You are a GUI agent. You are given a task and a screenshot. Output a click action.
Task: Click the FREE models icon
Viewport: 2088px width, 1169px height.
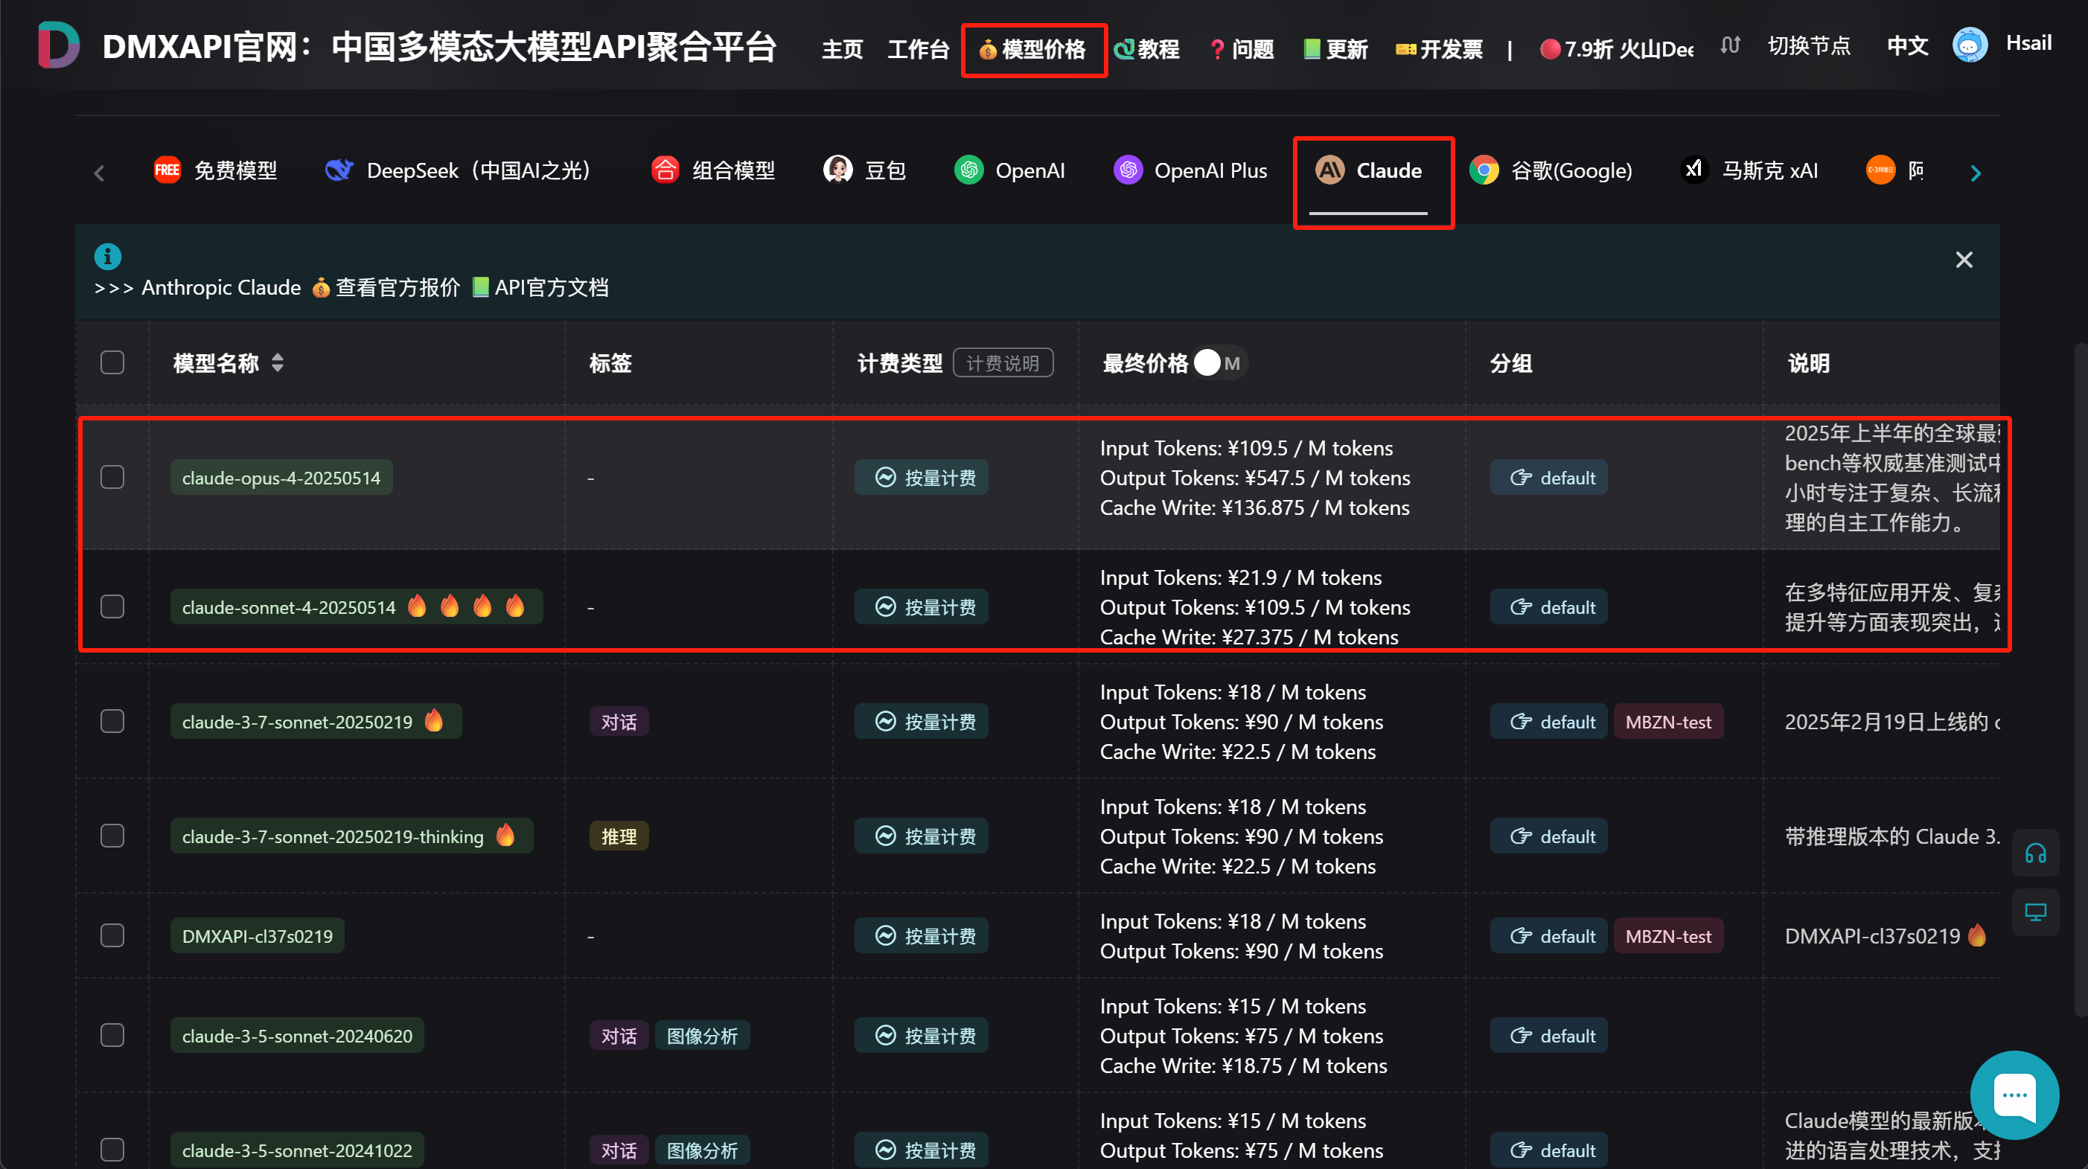pyautogui.click(x=167, y=170)
